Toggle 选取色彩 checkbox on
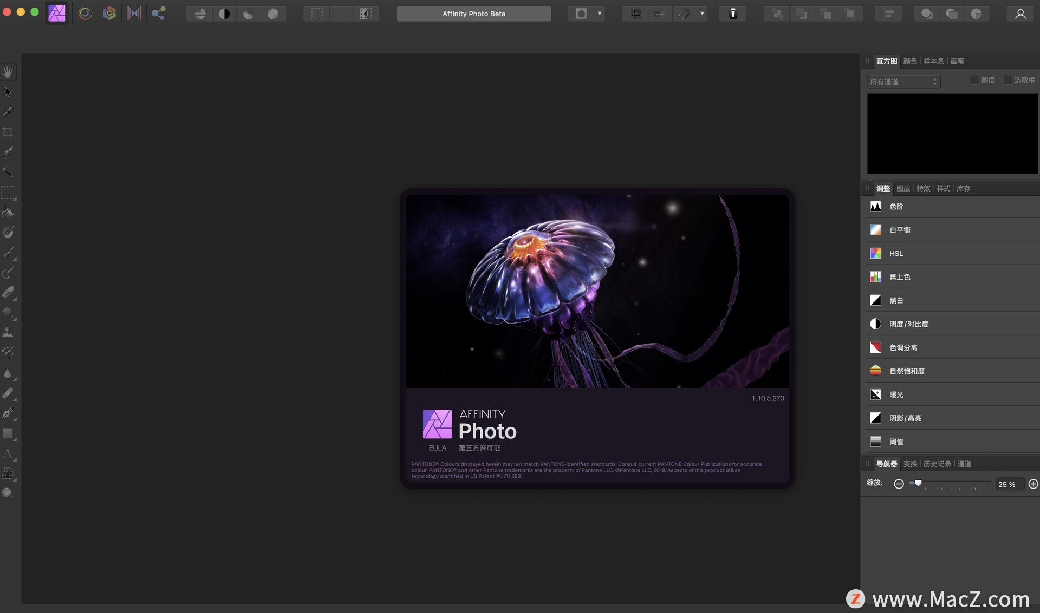This screenshot has height=613, width=1040. pyautogui.click(x=1008, y=80)
